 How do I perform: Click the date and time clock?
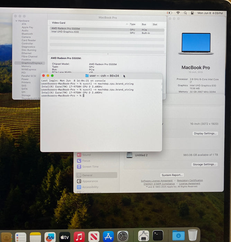pos(210,13)
